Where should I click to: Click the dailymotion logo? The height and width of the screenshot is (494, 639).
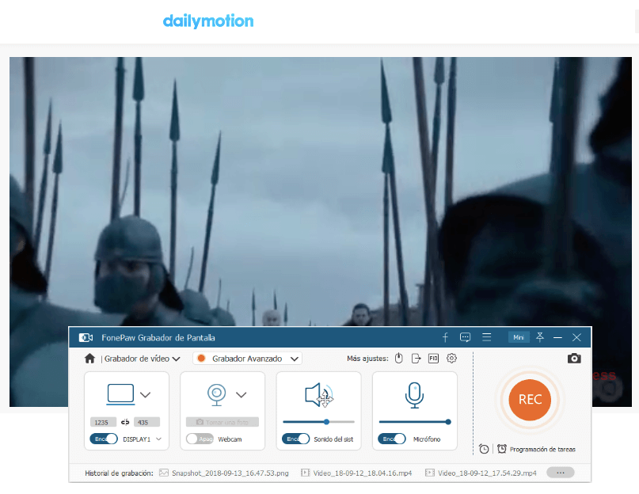pos(208,21)
